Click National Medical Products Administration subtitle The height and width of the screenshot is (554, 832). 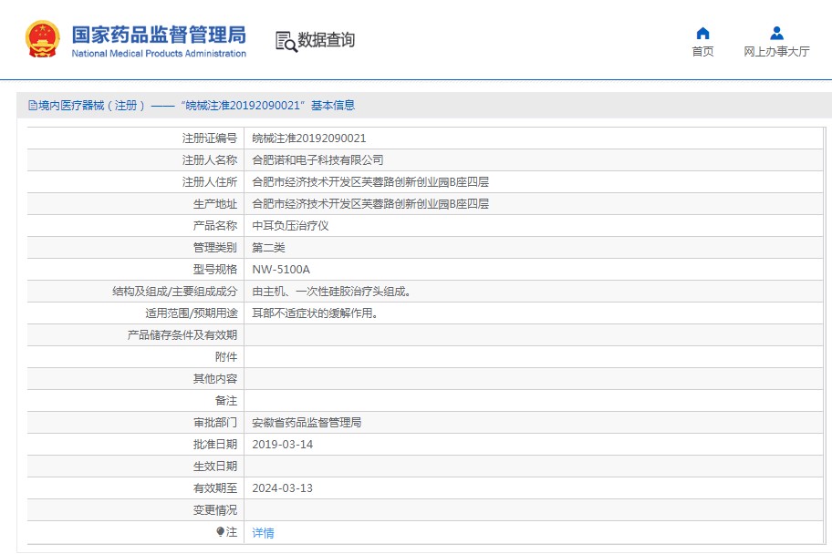(159, 54)
